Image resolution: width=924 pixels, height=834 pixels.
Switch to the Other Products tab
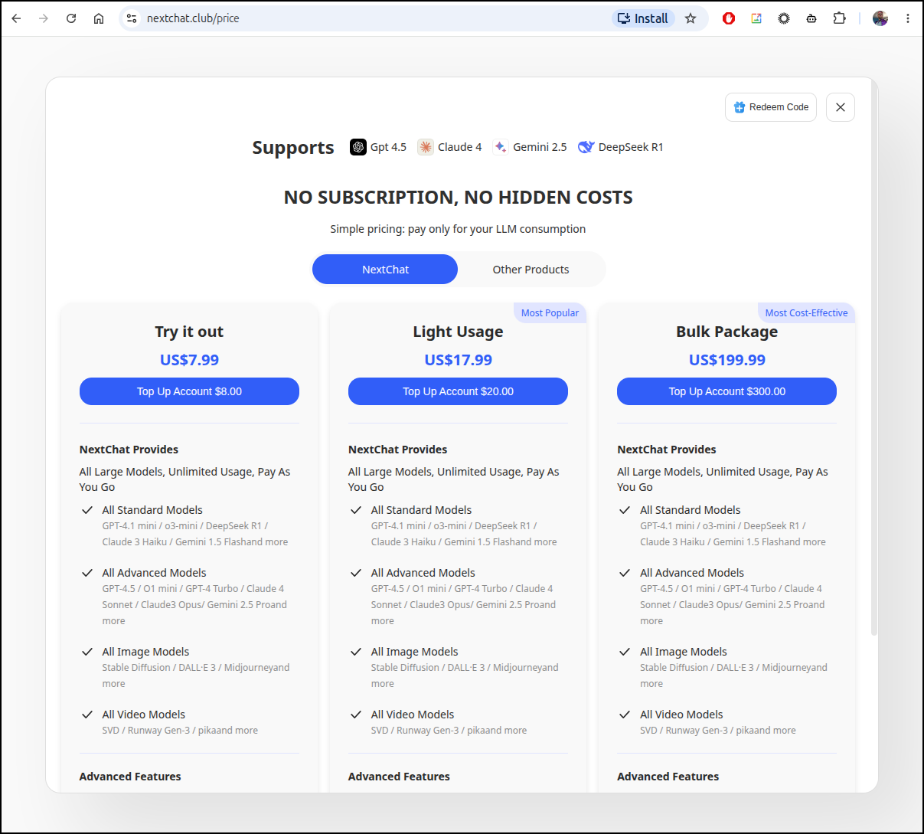[531, 270]
